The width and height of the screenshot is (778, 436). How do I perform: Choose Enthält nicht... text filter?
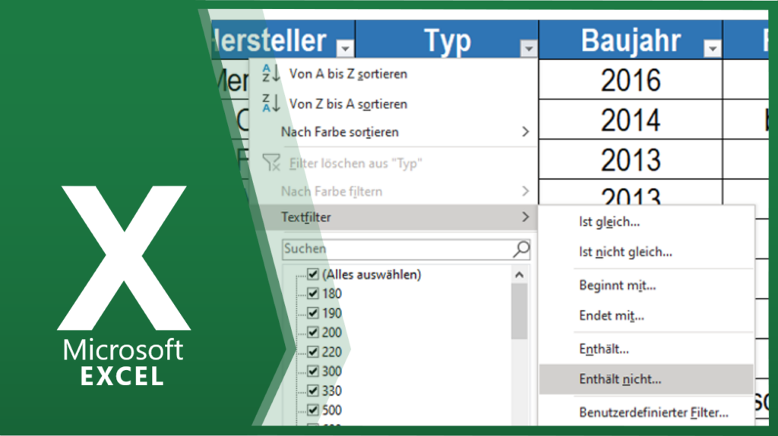coord(647,379)
